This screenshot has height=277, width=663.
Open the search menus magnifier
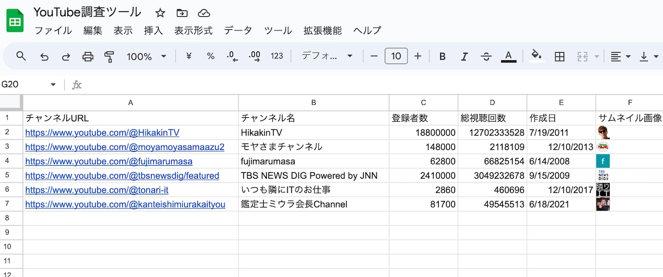(21, 56)
